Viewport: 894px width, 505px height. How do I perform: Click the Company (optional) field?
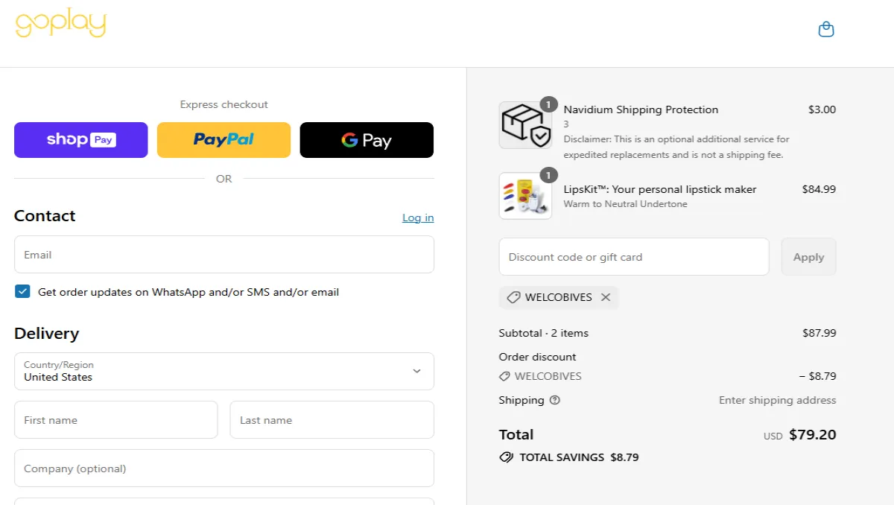(x=223, y=468)
